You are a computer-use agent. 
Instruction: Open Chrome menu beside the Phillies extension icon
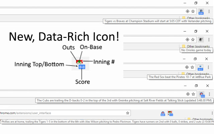pyautogui.click(x=212, y=113)
